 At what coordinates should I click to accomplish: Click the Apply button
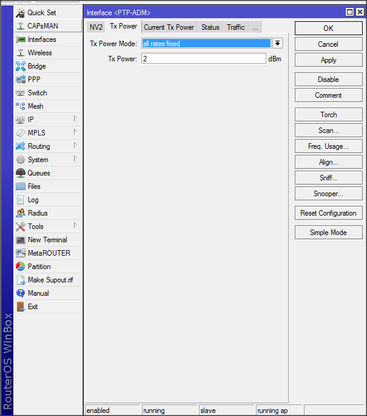pos(329,60)
